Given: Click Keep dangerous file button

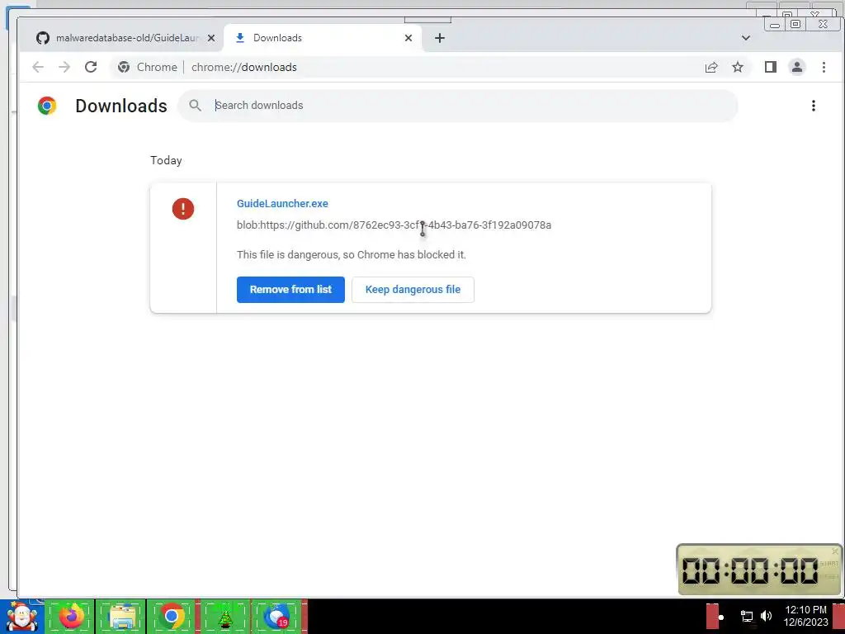Looking at the screenshot, I should 413,290.
